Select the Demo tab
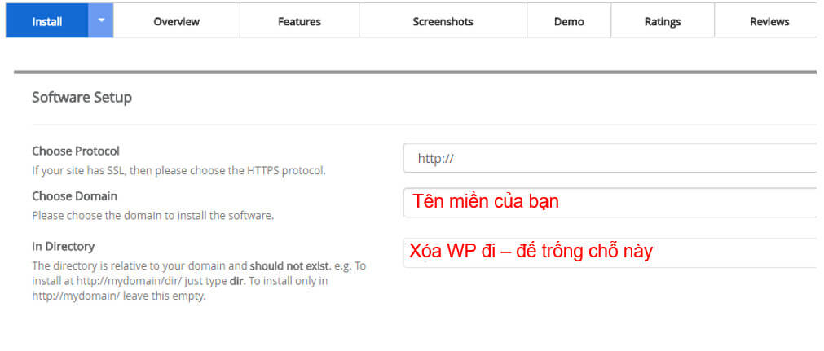This screenshot has width=824, height=351. [x=568, y=21]
